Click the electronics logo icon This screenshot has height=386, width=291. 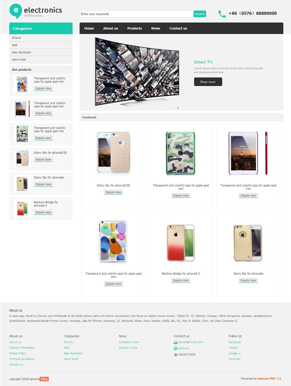(x=16, y=11)
